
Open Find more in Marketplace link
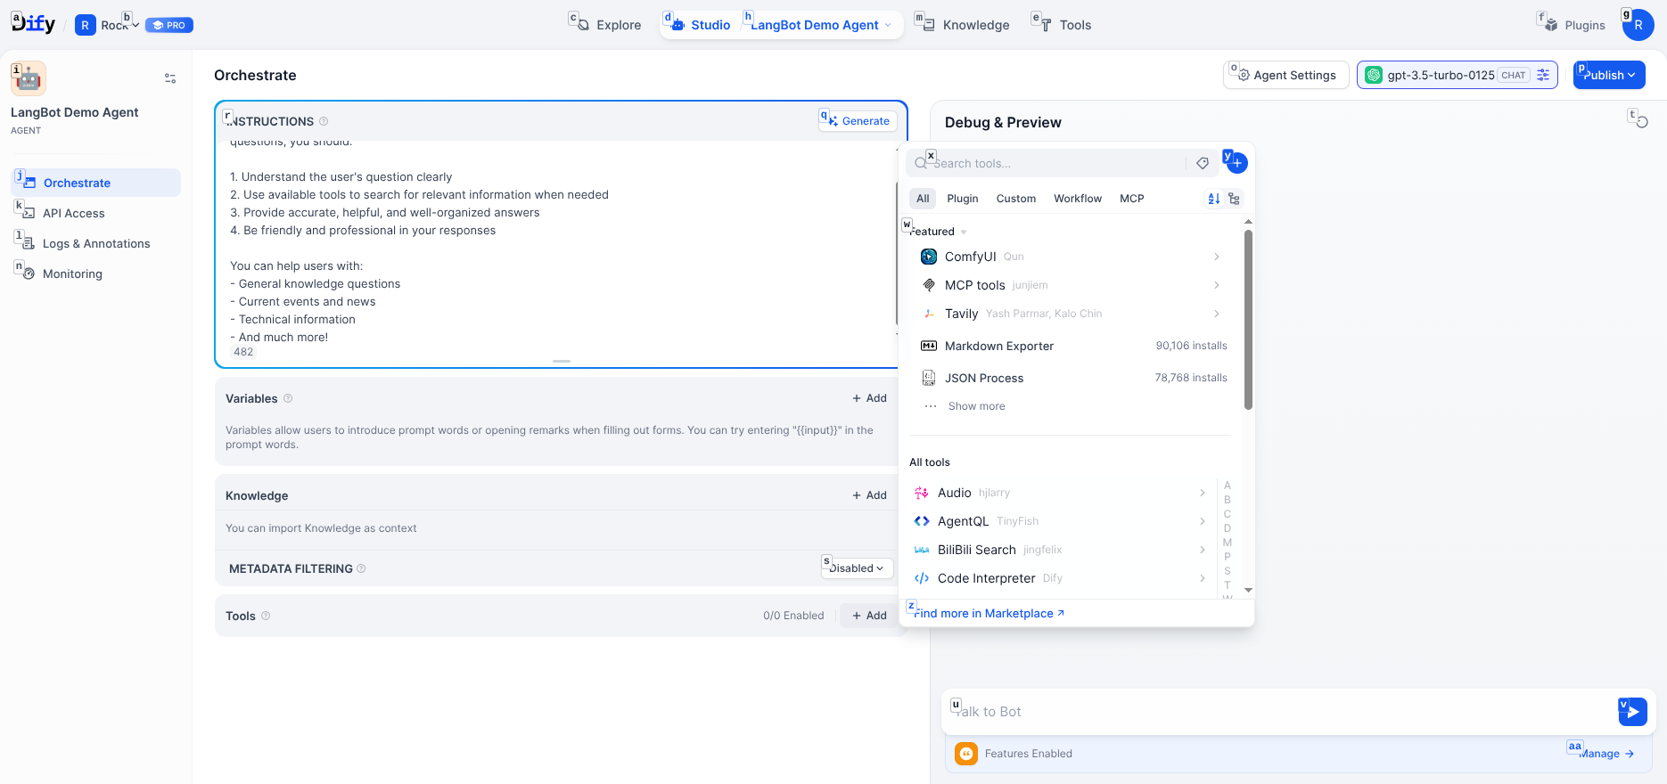[x=989, y=614]
